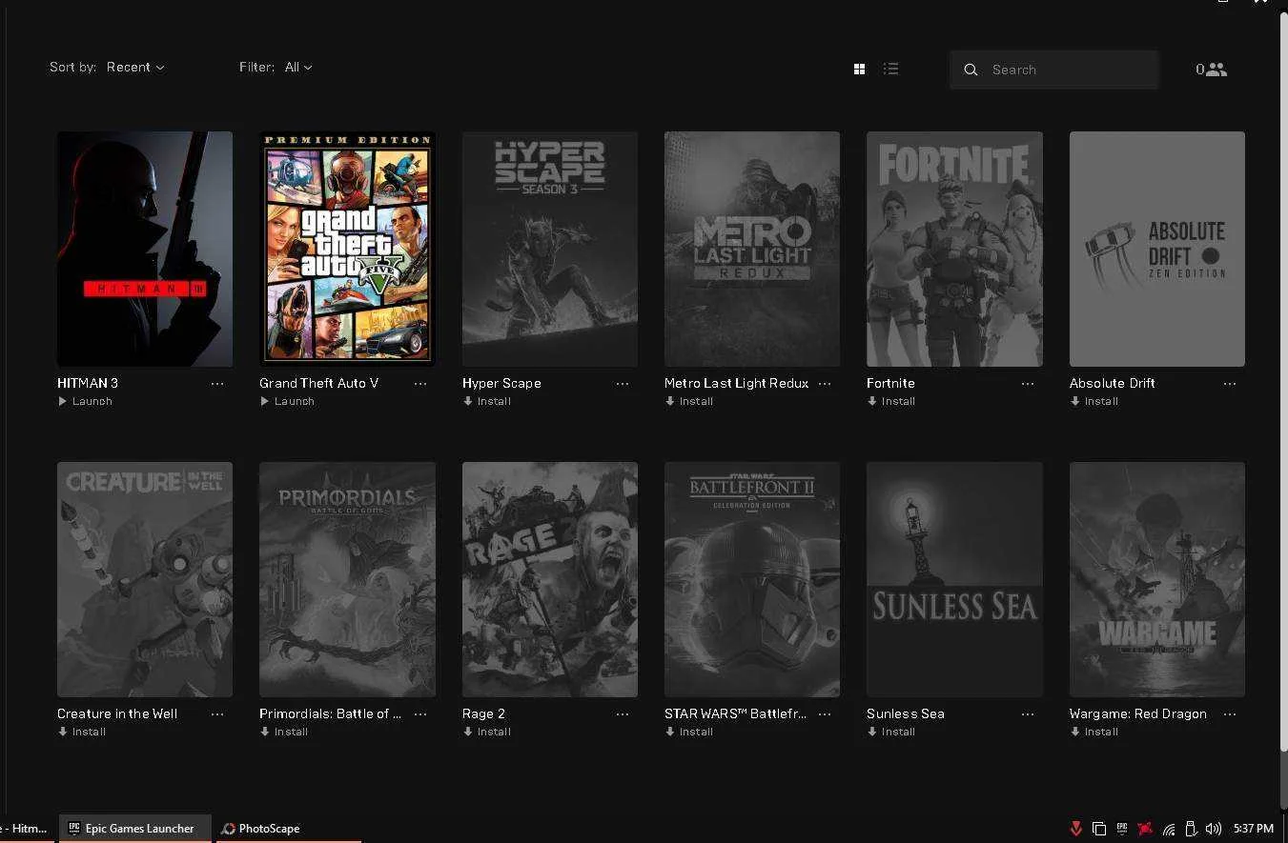Install Sunless Sea
This screenshot has width=1288, height=843.
click(891, 732)
